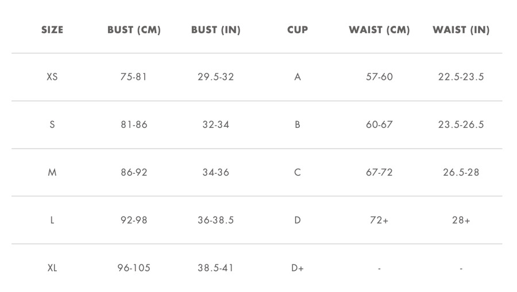This screenshot has width=517, height=292.
Task: Click the BUST (IN) column header
Action: [x=215, y=30]
